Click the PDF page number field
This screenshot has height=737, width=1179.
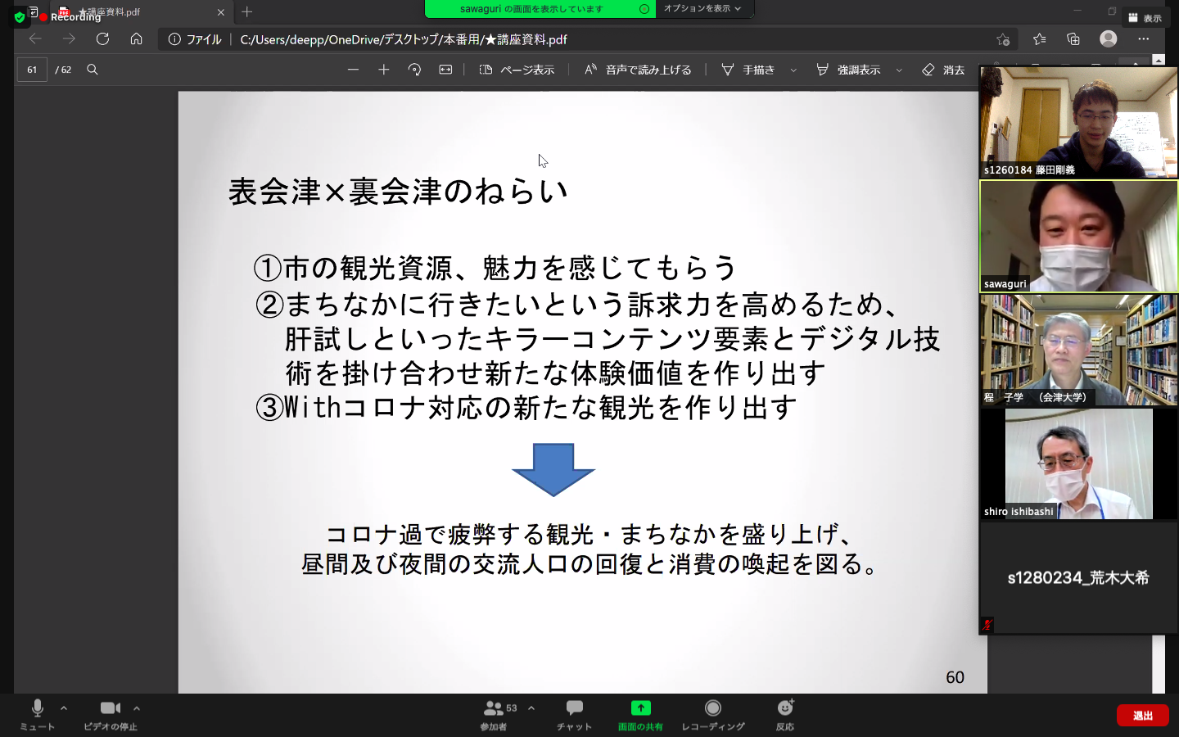[x=32, y=70]
